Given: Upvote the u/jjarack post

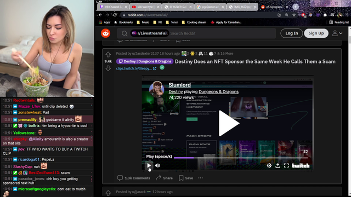Looking at the screenshot, I should [x=108, y=193].
